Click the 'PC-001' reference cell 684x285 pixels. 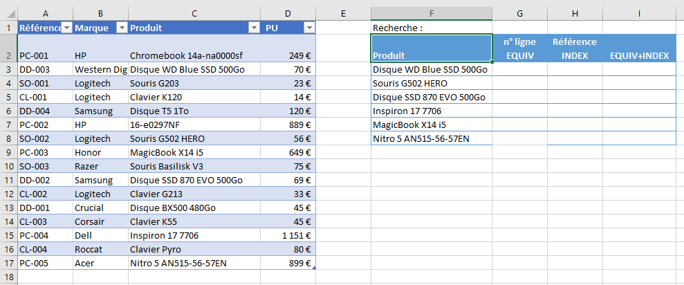(x=46, y=48)
